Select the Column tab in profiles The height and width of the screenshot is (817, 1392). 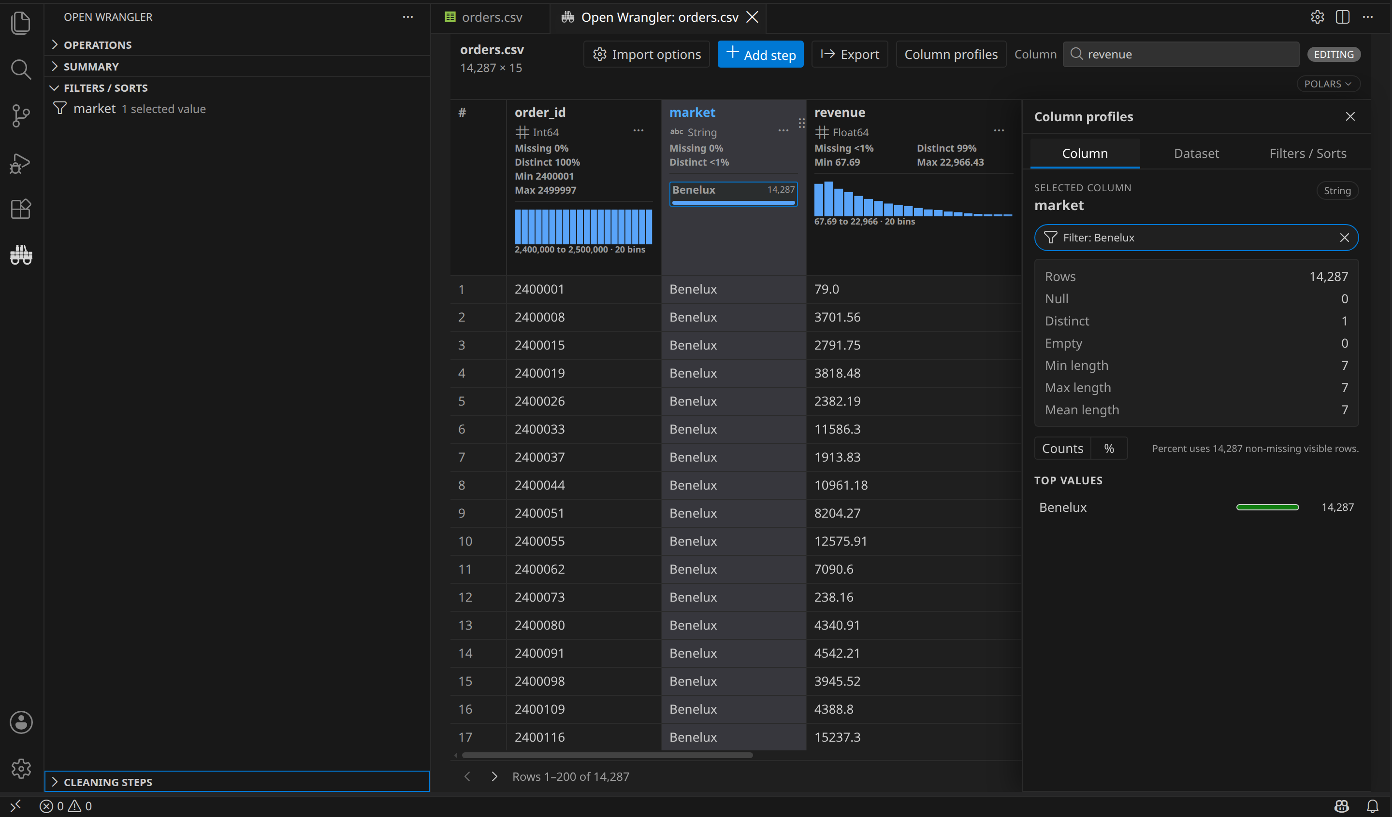click(x=1084, y=153)
